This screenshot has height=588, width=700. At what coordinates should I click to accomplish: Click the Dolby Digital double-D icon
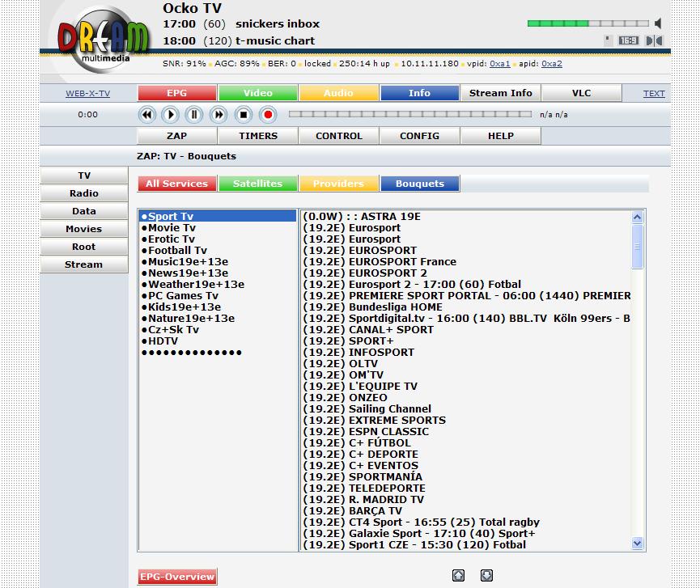(x=654, y=40)
